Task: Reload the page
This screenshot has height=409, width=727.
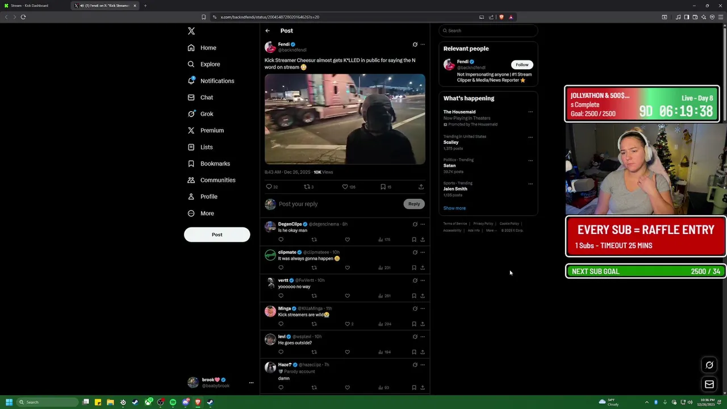Action: pyautogui.click(x=23, y=17)
